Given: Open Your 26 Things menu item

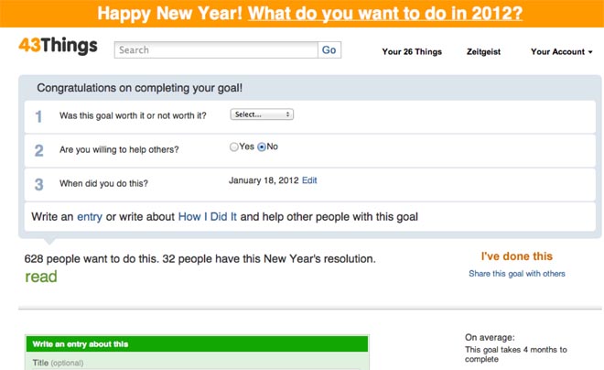Looking at the screenshot, I should (x=412, y=52).
